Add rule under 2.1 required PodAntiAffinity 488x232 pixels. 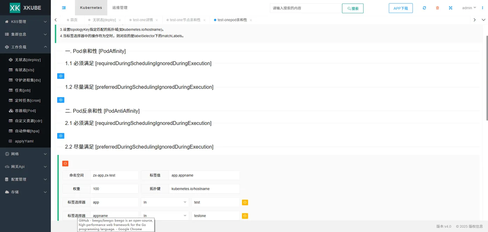click(61, 136)
